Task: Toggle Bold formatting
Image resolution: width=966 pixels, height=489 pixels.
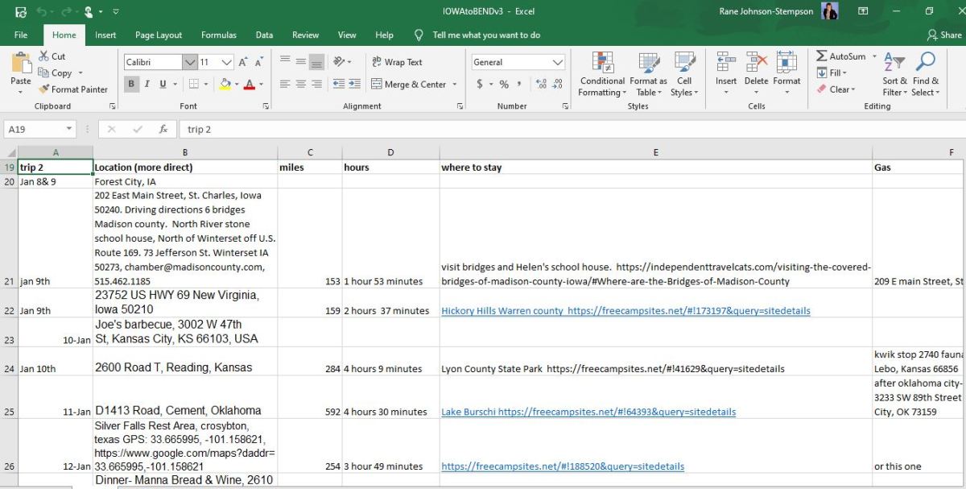Action: point(132,84)
